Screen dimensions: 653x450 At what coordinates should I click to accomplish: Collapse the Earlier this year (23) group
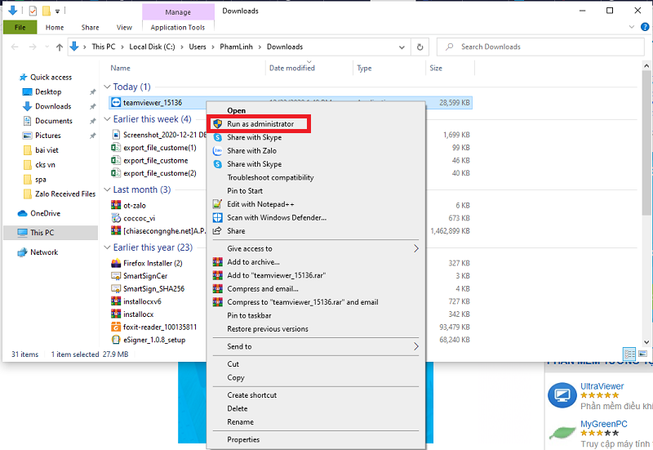coord(108,247)
